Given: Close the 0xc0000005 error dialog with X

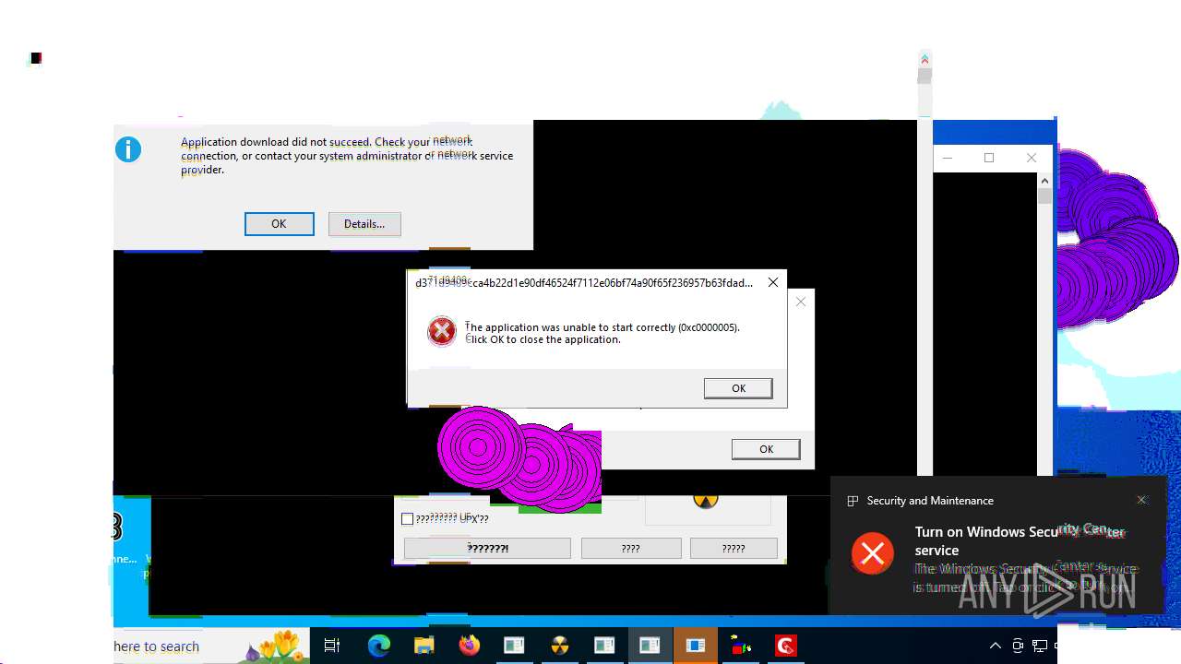Looking at the screenshot, I should [x=773, y=282].
